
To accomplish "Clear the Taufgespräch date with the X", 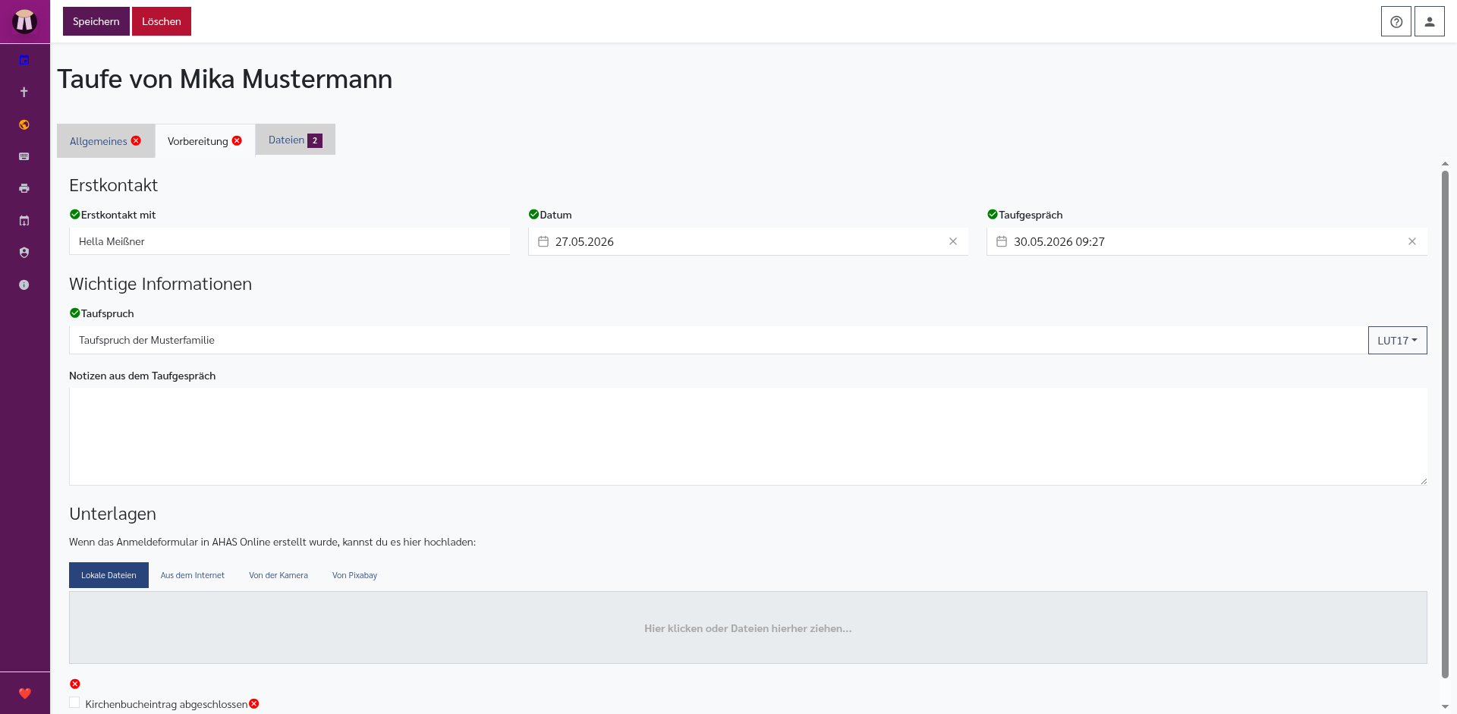I will point(1412,241).
